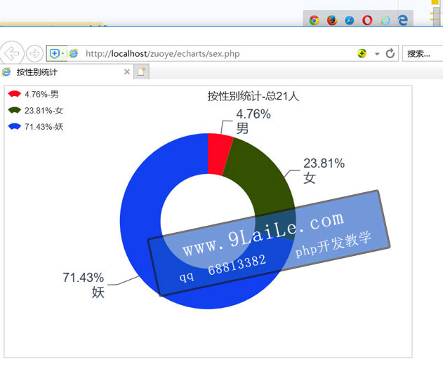Click the red Opera icon
The width and height of the screenshot is (443, 385).
coord(367,20)
